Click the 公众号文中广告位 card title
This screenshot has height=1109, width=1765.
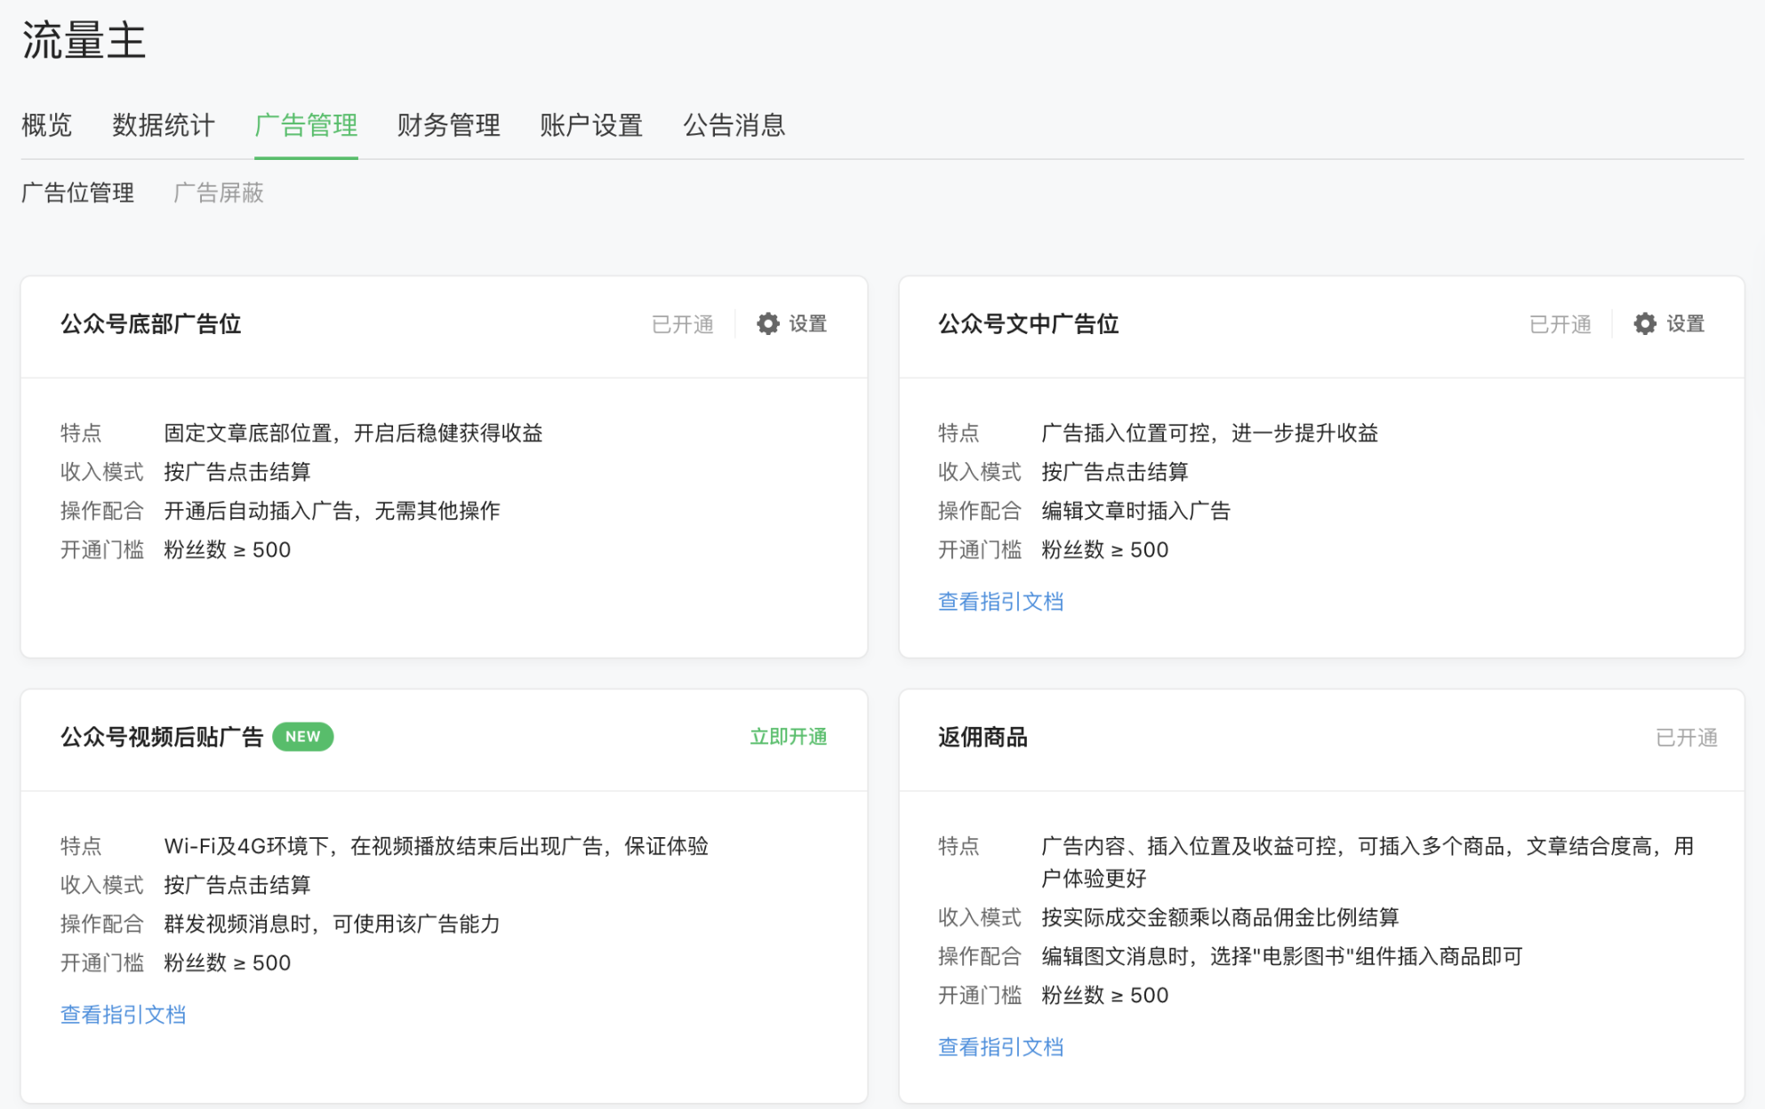tap(1029, 324)
